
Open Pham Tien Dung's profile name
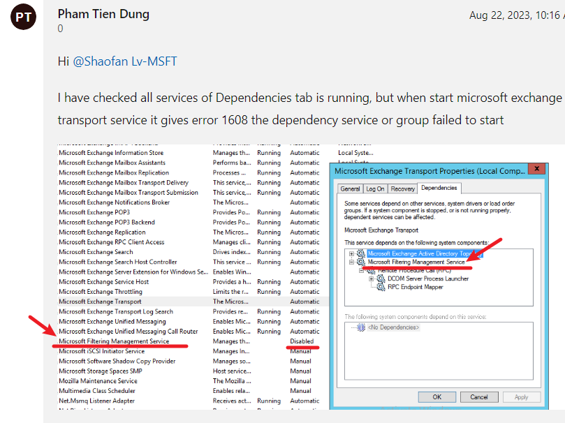coord(103,14)
